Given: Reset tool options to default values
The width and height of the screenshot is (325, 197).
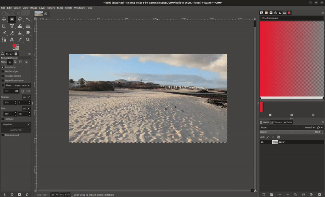Looking at the screenshot, I should click(28, 195).
